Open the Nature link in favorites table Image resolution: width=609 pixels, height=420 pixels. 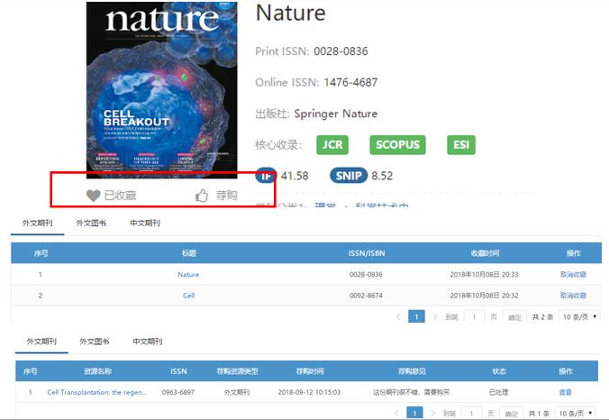point(188,274)
